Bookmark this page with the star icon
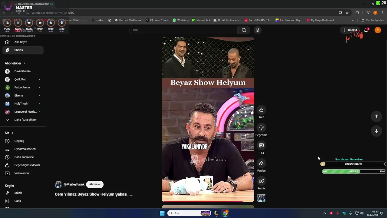Viewport: 387px width, 218px height. tap(347, 13)
